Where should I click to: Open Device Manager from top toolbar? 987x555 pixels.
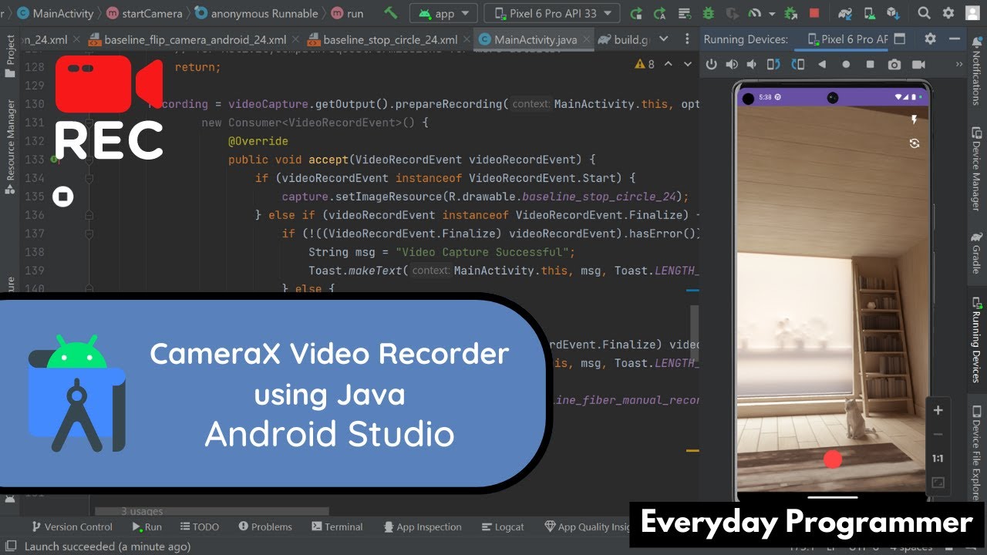(x=870, y=13)
